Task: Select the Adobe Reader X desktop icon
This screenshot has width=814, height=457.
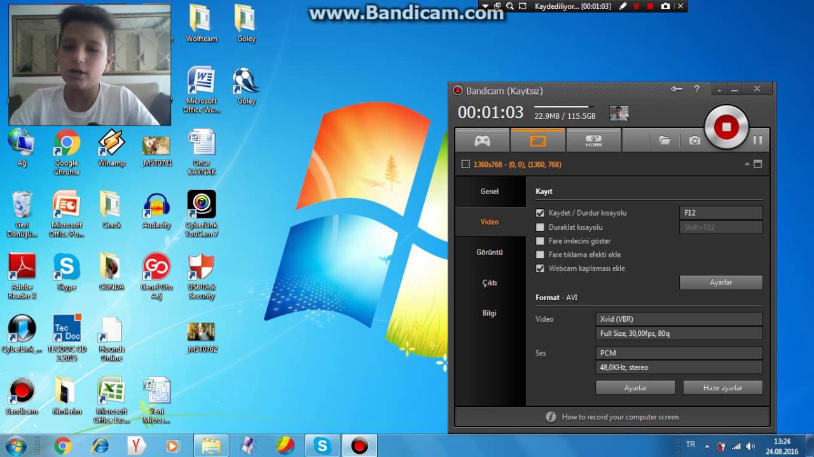Action: click(22, 277)
